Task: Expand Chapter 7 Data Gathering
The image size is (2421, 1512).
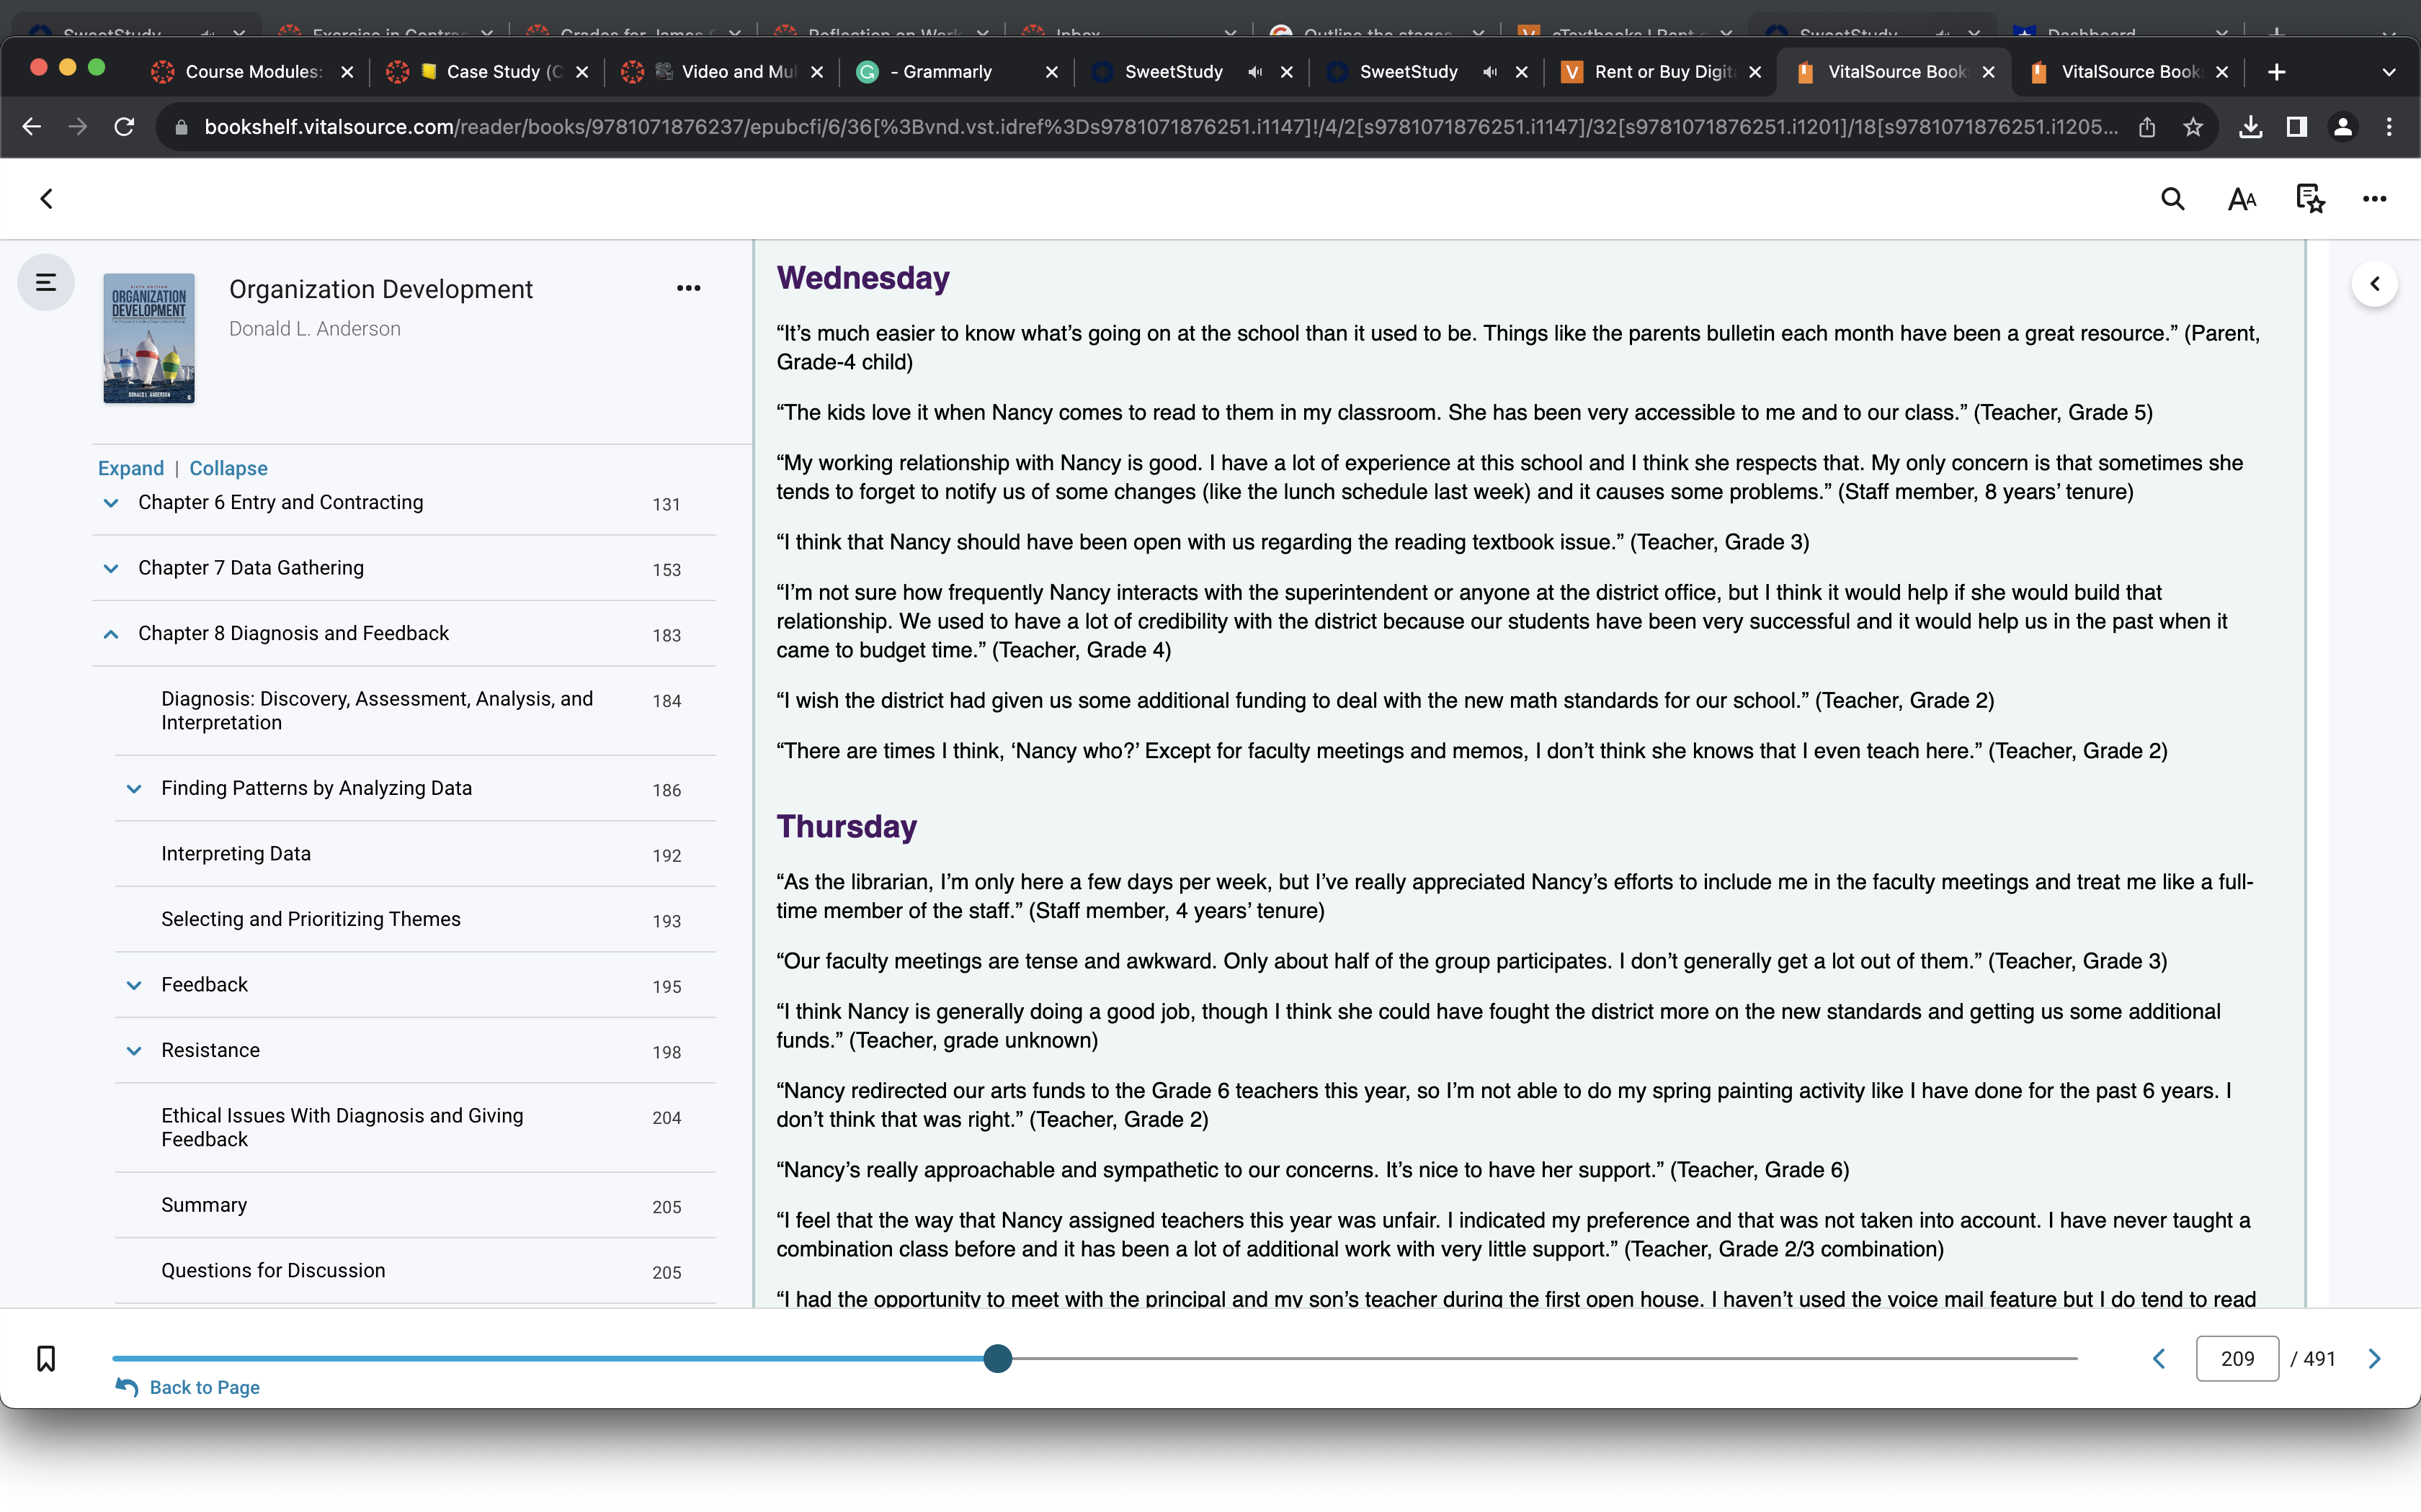Action: click(111, 569)
